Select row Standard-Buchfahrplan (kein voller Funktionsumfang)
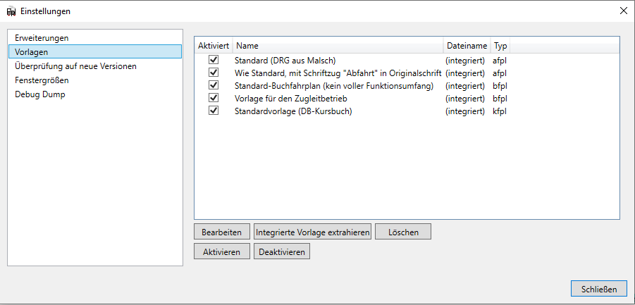The image size is (635, 305). [x=407, y=86]
